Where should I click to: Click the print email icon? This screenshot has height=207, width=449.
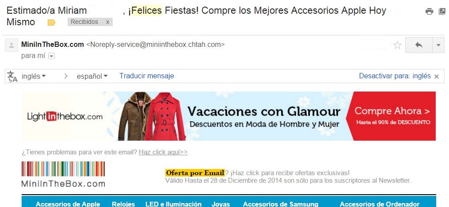[429, 11]
